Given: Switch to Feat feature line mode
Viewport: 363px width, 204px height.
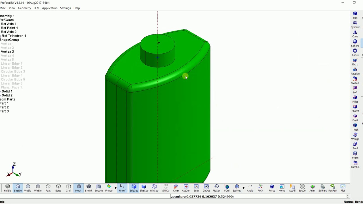Looking at the screenshot, I should click(48, 188).
